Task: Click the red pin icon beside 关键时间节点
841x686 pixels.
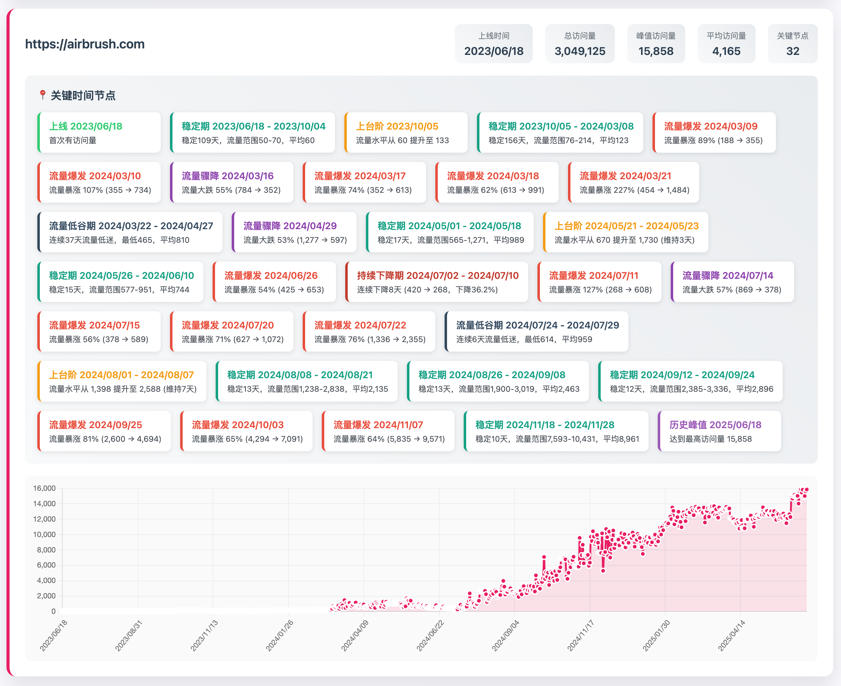Action: tap(43, 95)
